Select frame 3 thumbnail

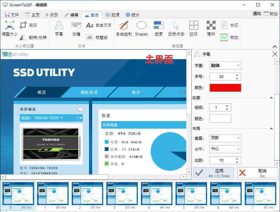click(x=122, y=196)
